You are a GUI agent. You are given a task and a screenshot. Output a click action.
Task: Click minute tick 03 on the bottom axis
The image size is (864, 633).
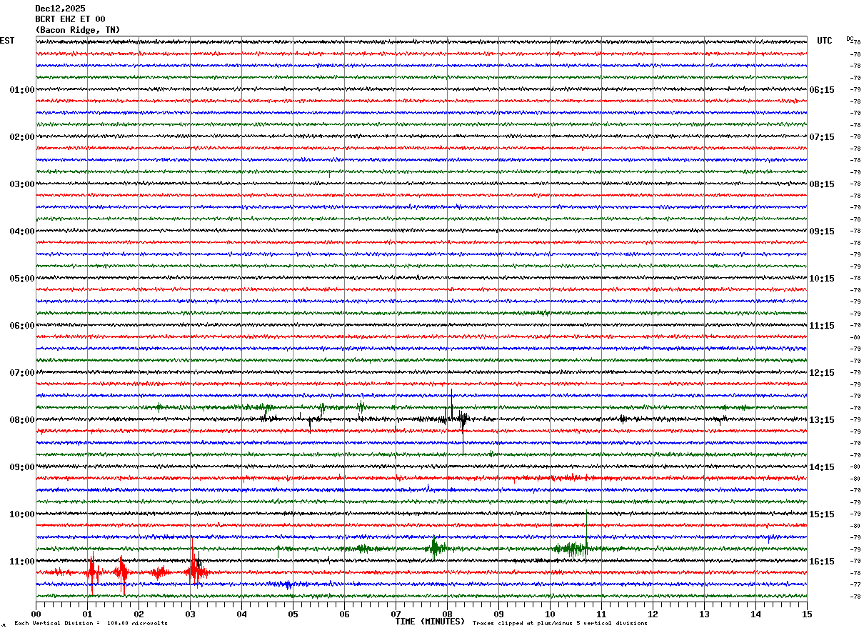click(x=190, y=614)
